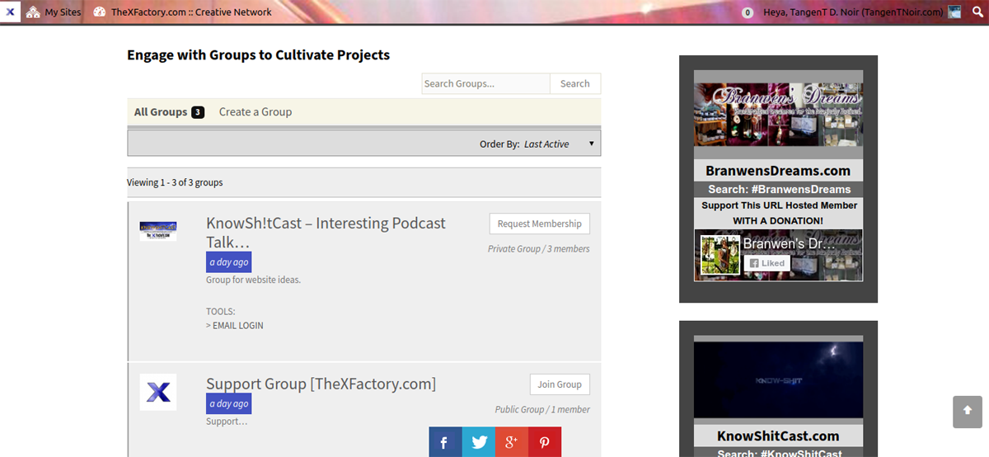Screen dimensions: 989x457
Task: Click the Facebook Liked toggle button
Action: [x=766, y=263]
